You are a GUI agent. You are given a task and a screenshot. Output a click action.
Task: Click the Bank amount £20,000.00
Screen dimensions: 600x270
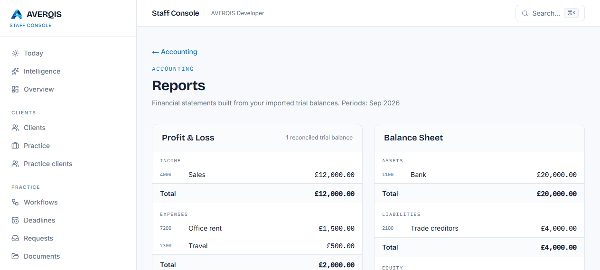pos(557,175)
